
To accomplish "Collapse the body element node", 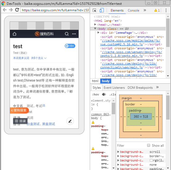I will [95, 29].
